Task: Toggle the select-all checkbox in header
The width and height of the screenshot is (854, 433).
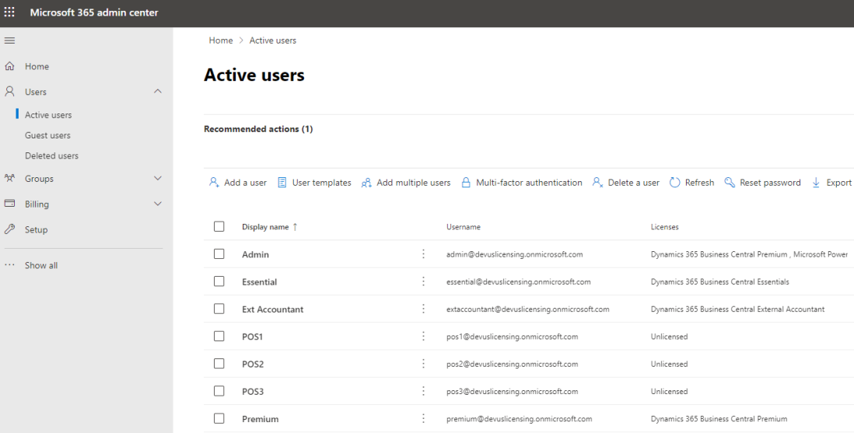Action: coord(219,227)
